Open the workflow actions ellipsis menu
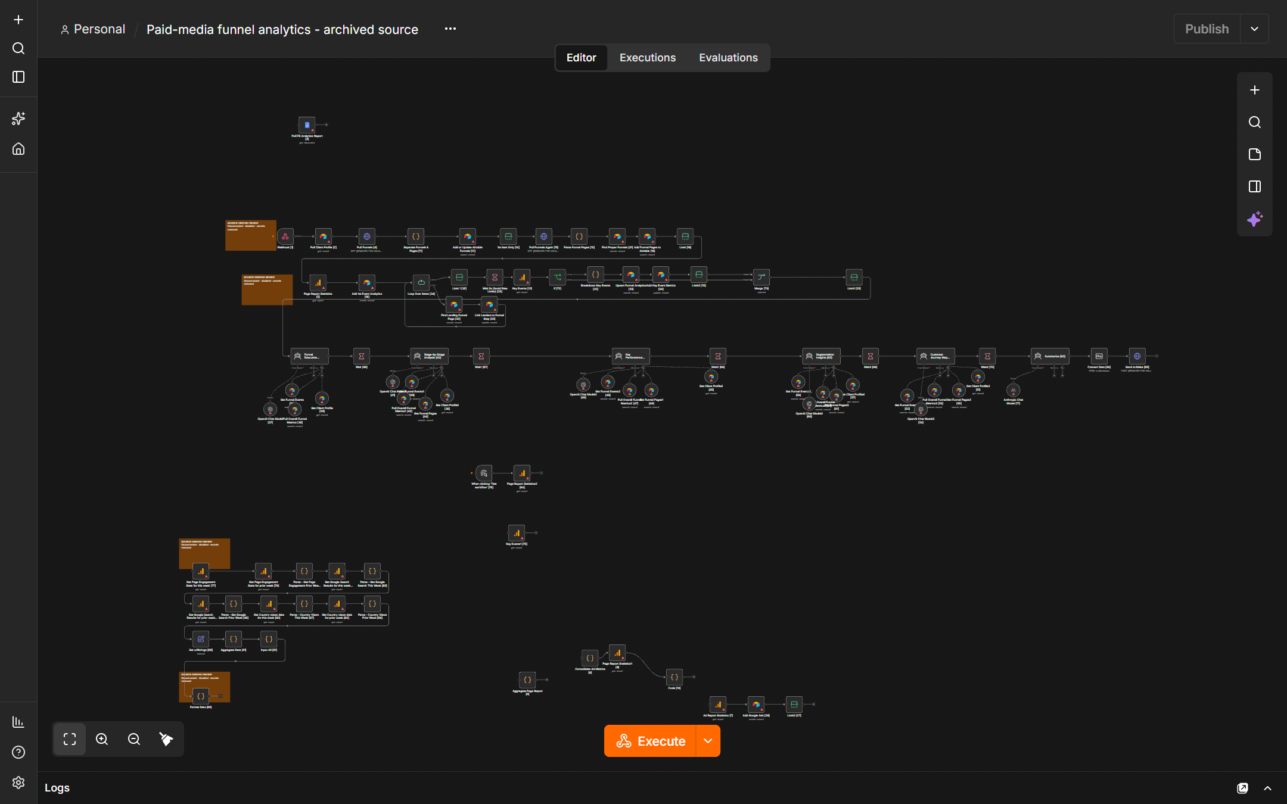The width and height of the screenshot is (1287, 804). (450, 29)
